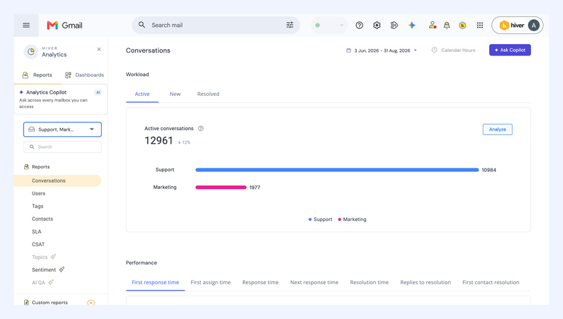Click the search magnifier icon in Search mail

pyautogui.click(x=142, y=25)
